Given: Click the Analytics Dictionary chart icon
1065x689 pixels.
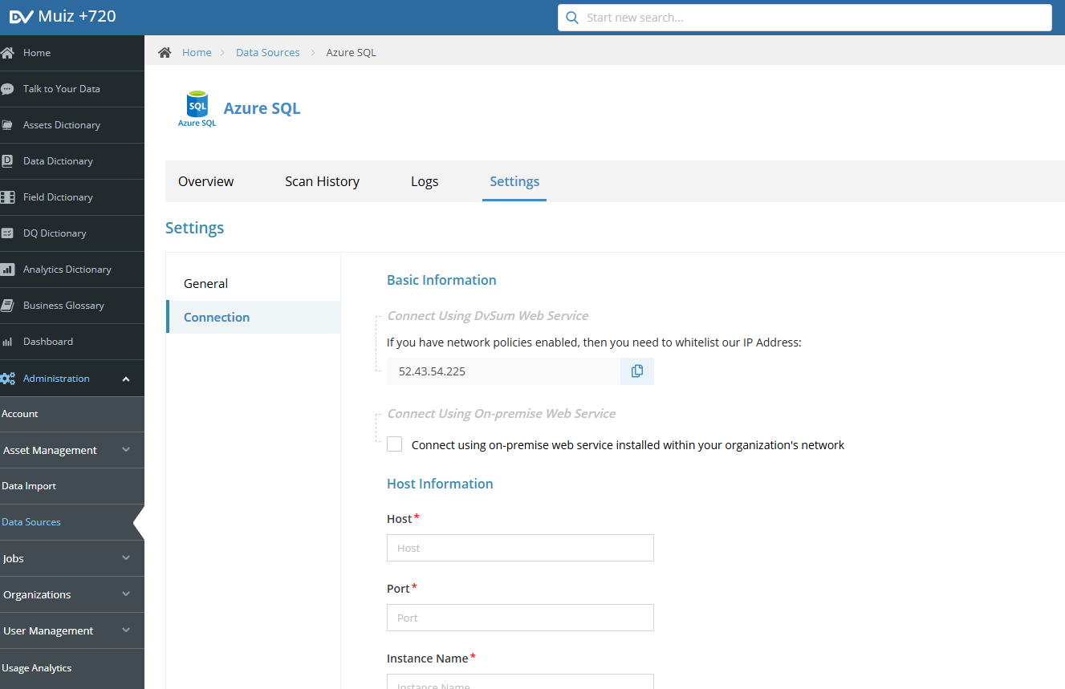Looking at the screenshot, I should (8, 270).
